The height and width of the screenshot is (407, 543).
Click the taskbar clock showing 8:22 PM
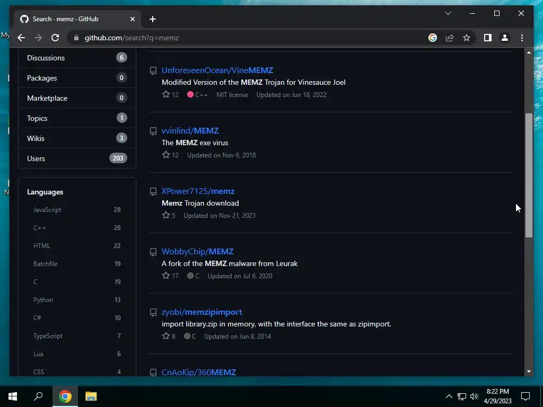tap(497, 396)
